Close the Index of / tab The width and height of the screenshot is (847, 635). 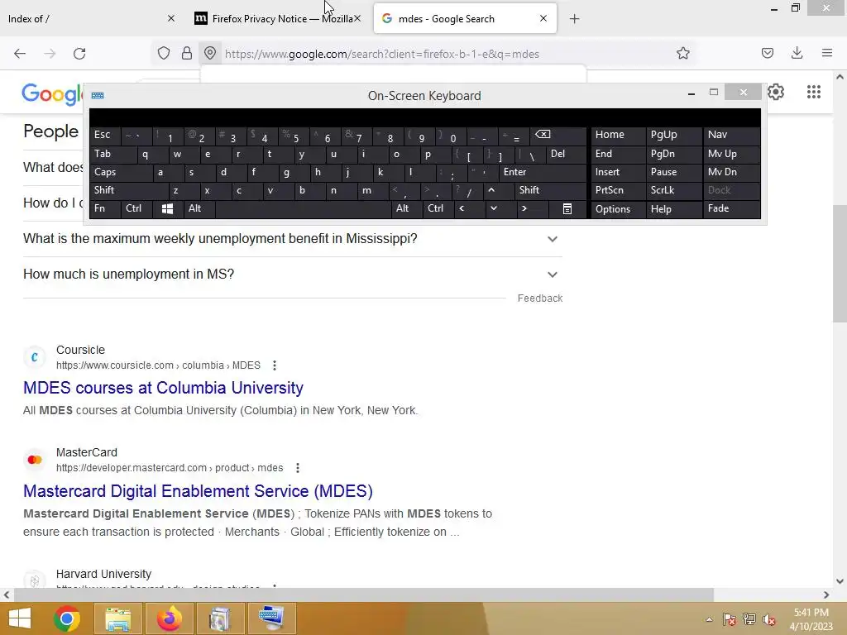click(x=171, y=18)
